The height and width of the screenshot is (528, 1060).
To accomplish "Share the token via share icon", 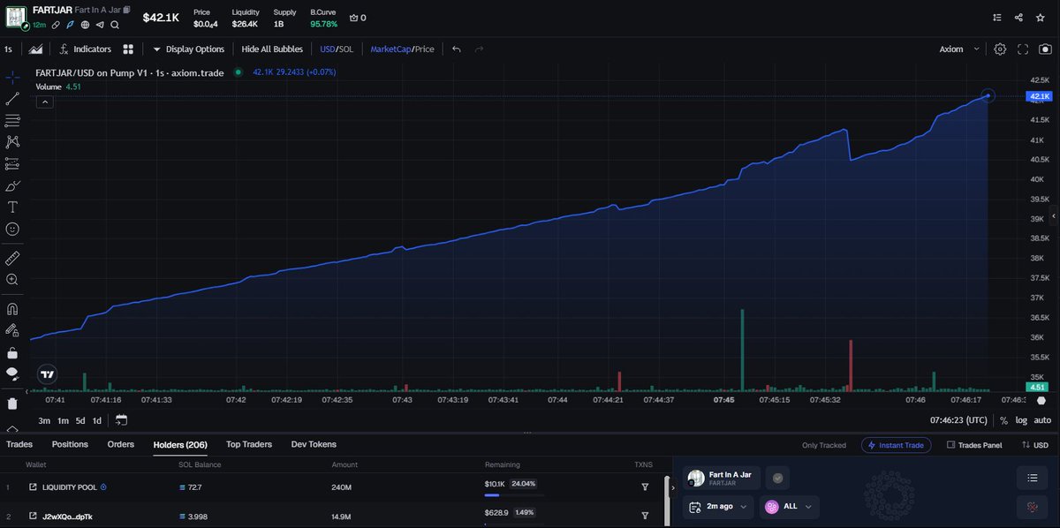I will (1019, 18).
